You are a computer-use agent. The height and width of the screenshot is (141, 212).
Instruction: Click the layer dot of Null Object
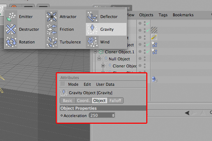point(140,59)
